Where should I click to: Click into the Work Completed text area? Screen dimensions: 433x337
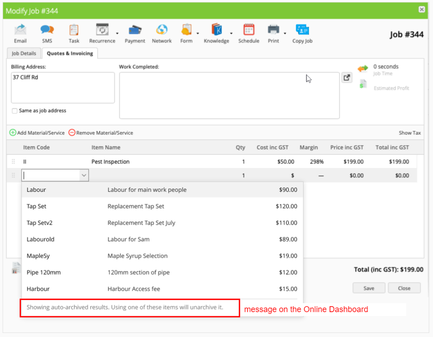[229, 96]
